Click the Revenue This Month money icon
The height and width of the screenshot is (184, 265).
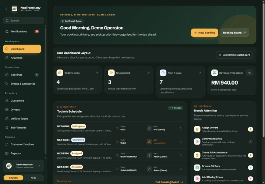pyautogui.click(x=215, y=73)
